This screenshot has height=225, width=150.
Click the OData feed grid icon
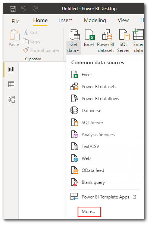pyautogui.click(x=75, y=170)
